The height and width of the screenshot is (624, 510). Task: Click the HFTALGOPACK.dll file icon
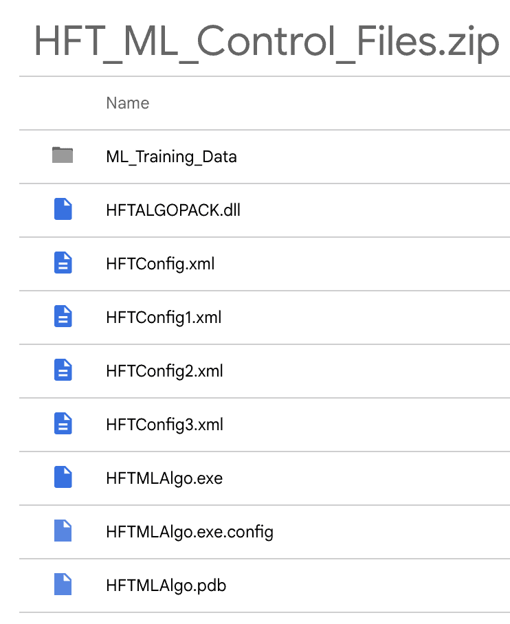pyautogui.click(x=63, y=210)
